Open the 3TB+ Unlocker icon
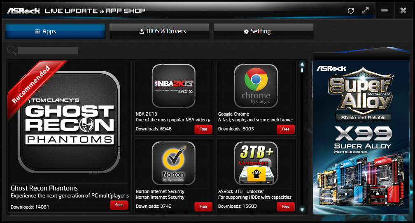 pyautogui.click(x=256, y=163)
